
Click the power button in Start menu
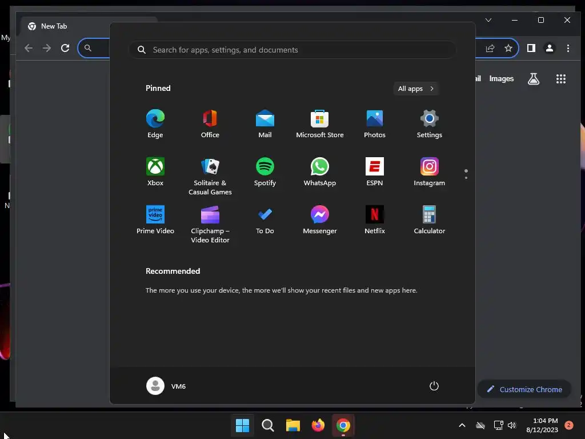click(434, 386)
